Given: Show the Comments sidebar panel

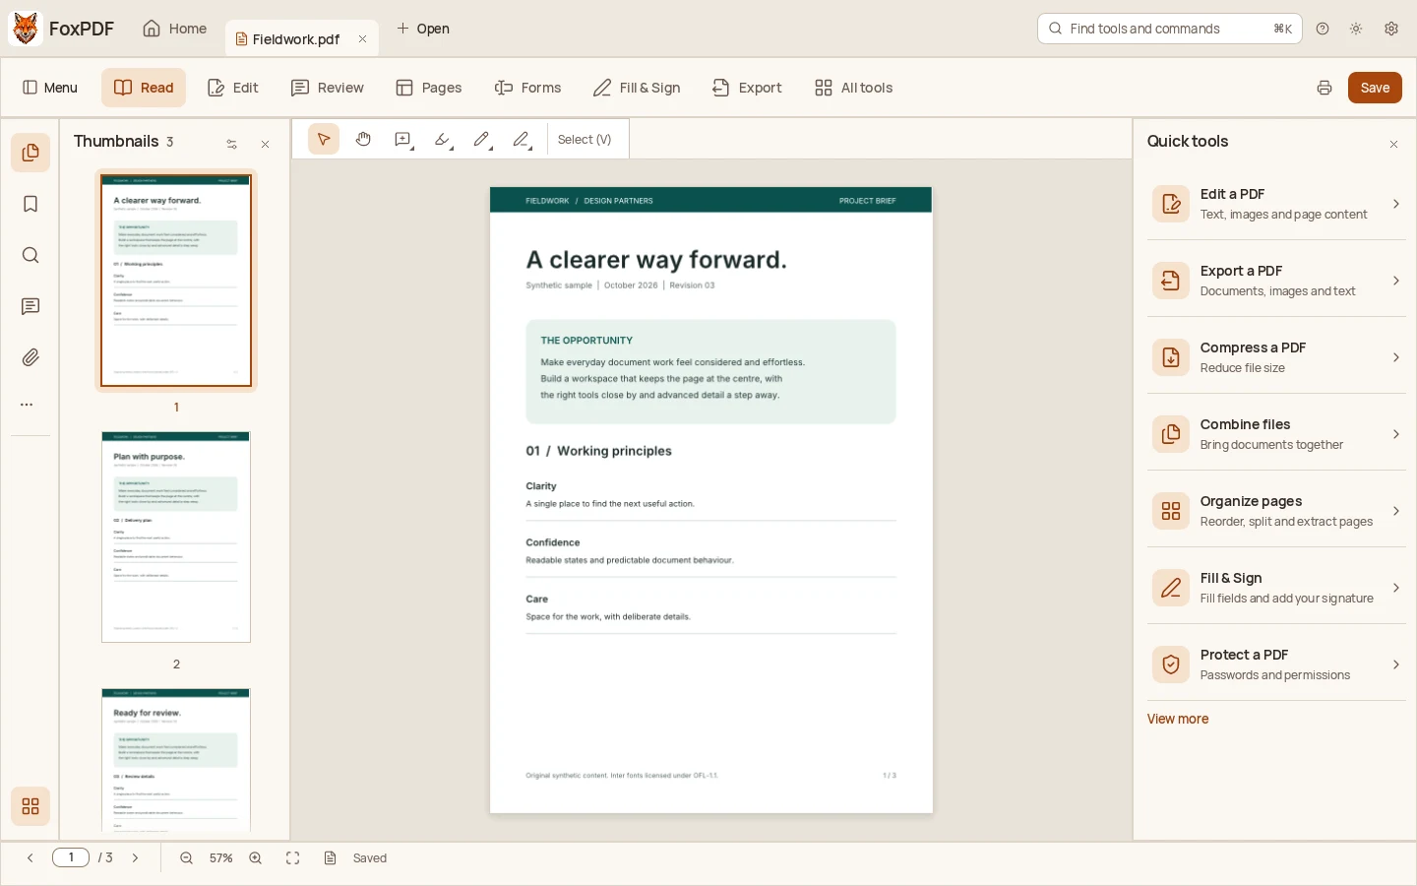Looking at the screenshot, I should (31, 306).
